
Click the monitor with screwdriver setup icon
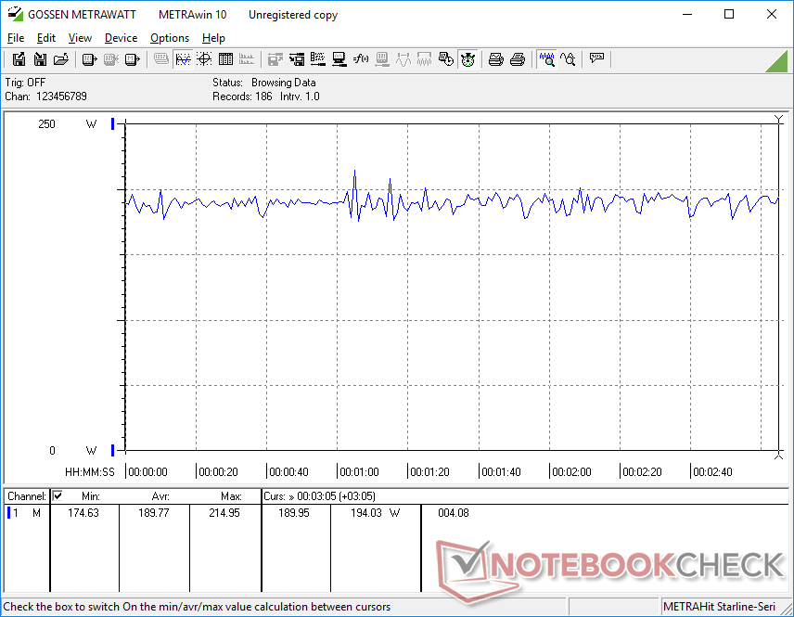click(x=339, y=59)
